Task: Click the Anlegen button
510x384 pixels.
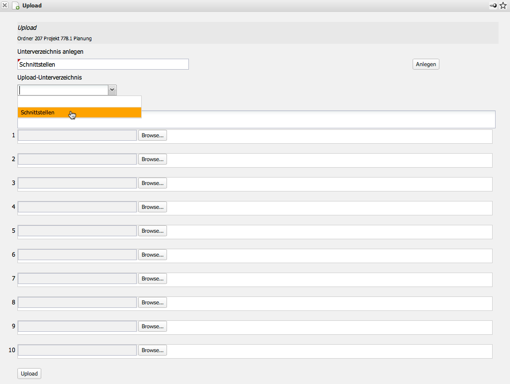Action: [x=425, y=64]
